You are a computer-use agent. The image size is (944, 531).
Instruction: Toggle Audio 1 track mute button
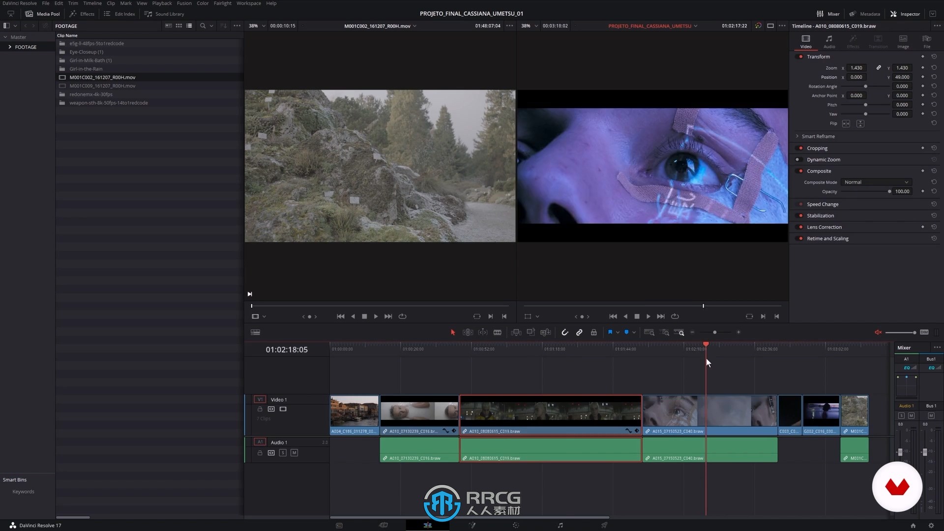295,452
